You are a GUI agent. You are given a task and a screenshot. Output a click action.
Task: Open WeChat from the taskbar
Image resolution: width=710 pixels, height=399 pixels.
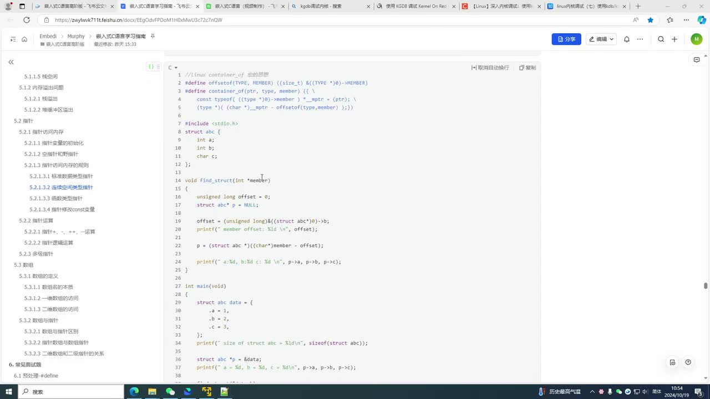pyautogui.click(x=170, y=391)
